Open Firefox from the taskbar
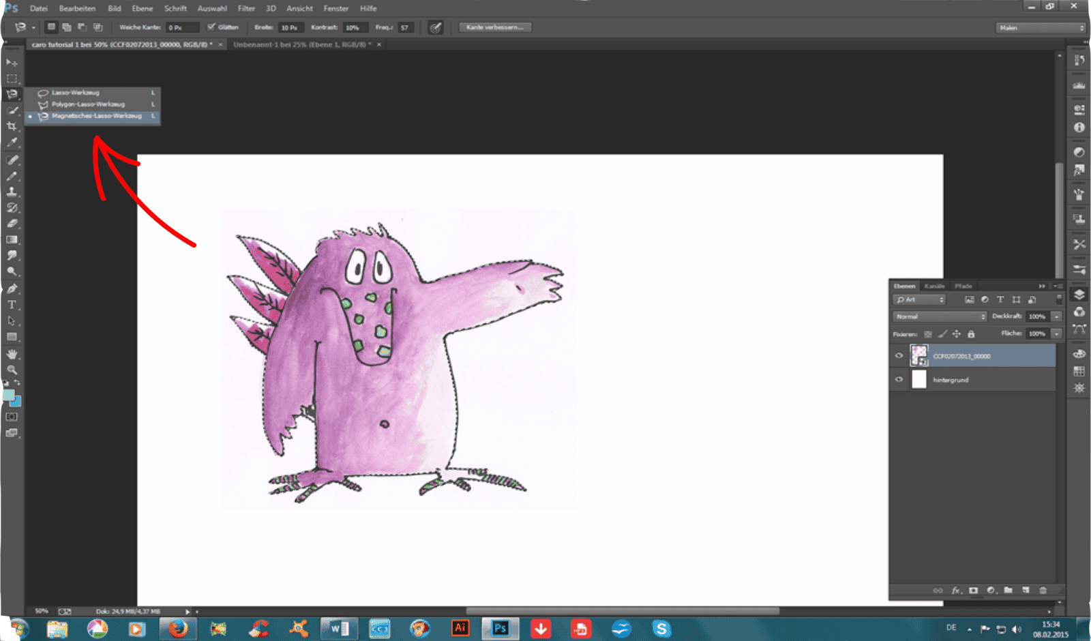The height and width of the screenshot is (641, 1091). [x=177, y=629]
